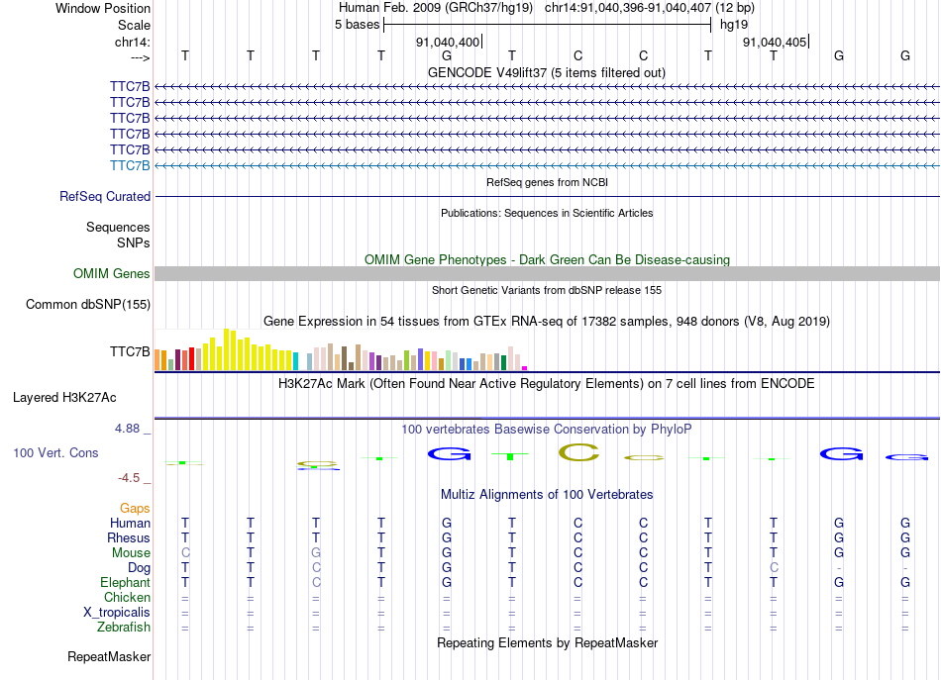Click the Scale label
The image size is (941, 680).
pos(134,25)
